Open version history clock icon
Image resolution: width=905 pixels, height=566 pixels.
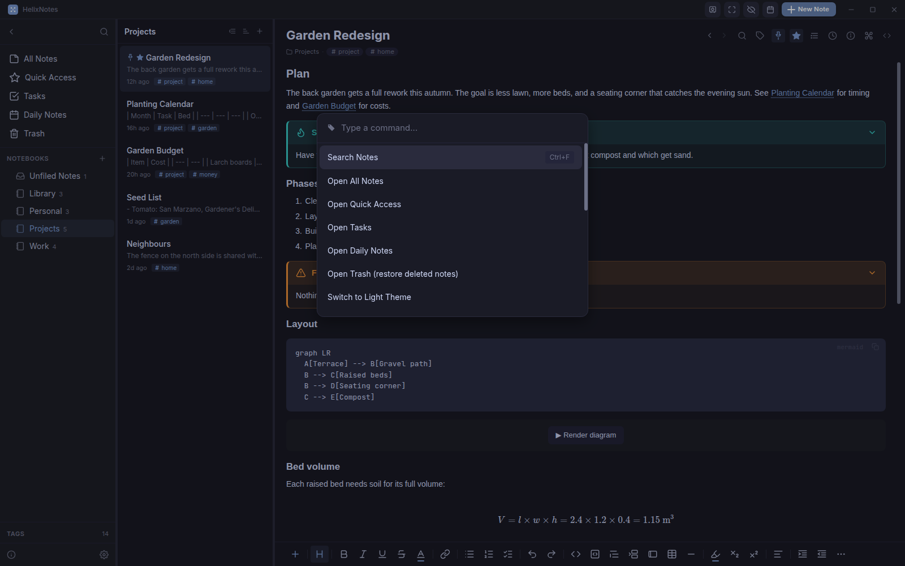tap(833, 36)
